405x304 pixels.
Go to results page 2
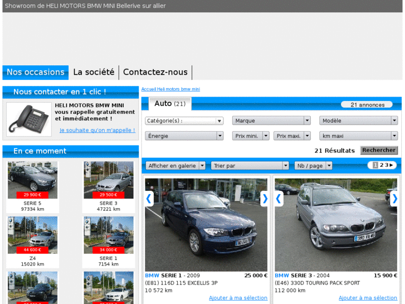pos(382,165)
